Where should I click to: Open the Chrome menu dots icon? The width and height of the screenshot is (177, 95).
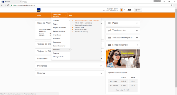pyautogui.click(x=175, y=5)
